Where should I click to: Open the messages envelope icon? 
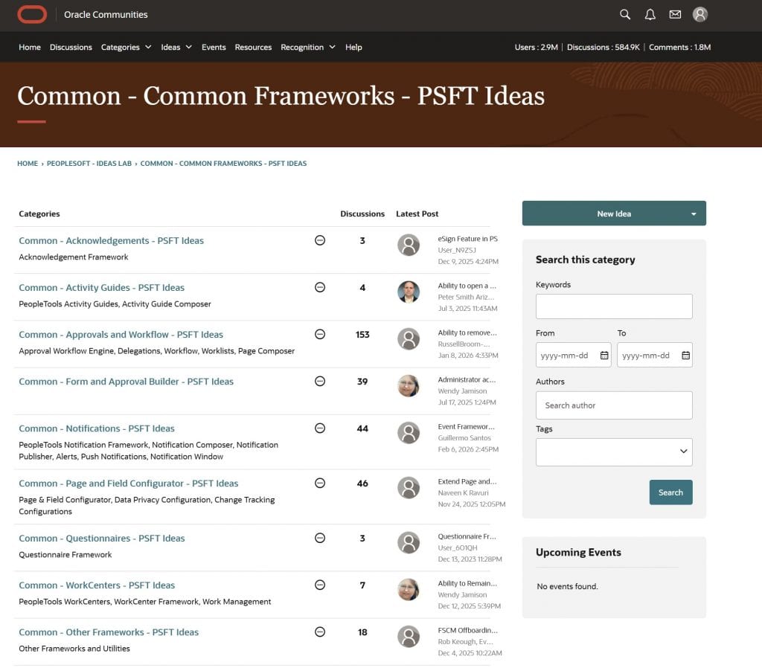click(x=674, y=14)
